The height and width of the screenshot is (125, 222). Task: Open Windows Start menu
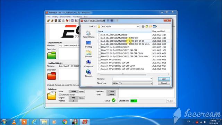click(4, 122)
